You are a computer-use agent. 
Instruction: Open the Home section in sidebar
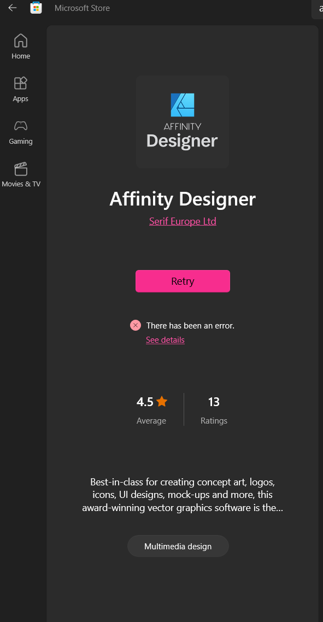21,46
